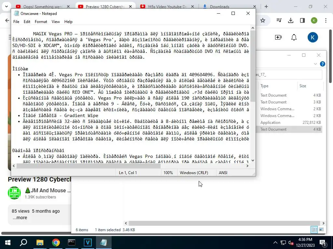Screen dimensions: 333x249
Task: Expand the video description with ...more
Action: coord(20,218)
